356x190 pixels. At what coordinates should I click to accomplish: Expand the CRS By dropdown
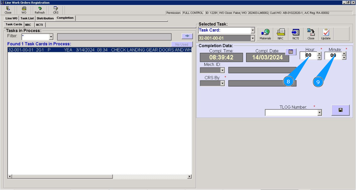tap(222, 84)
